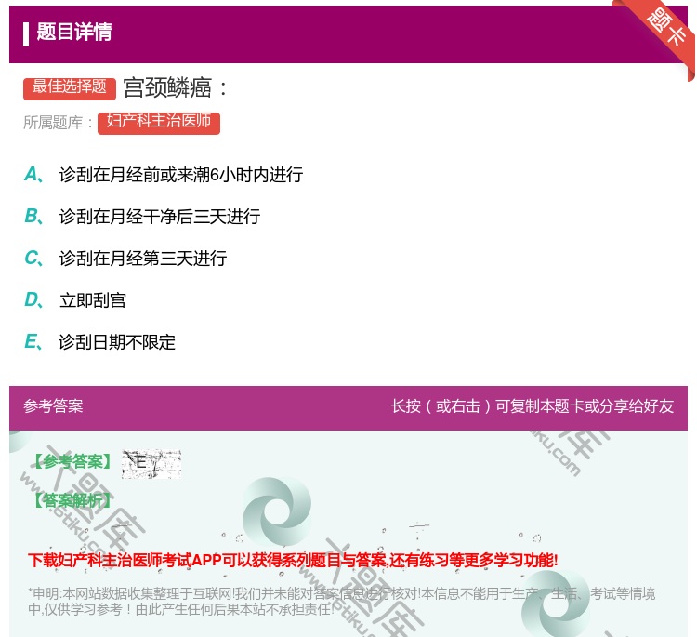Open the 妇产科主治医师 question bank tag
This screenshot has width=697, height=637.
coord(159,123)
